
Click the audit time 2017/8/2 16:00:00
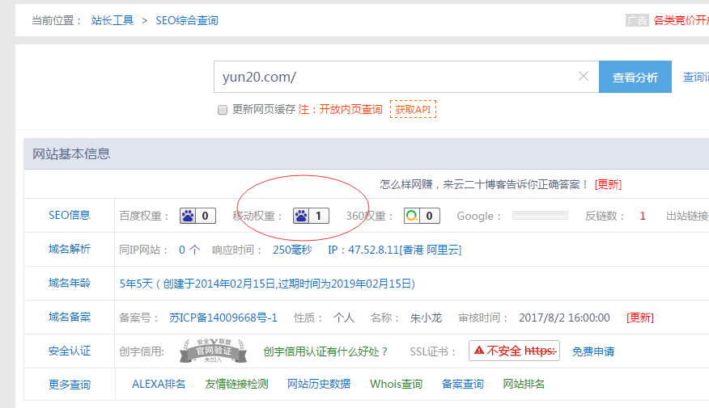[x=564, y=318]
